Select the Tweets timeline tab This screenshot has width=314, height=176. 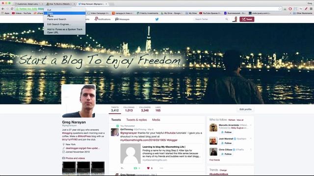tap(116, 120)
